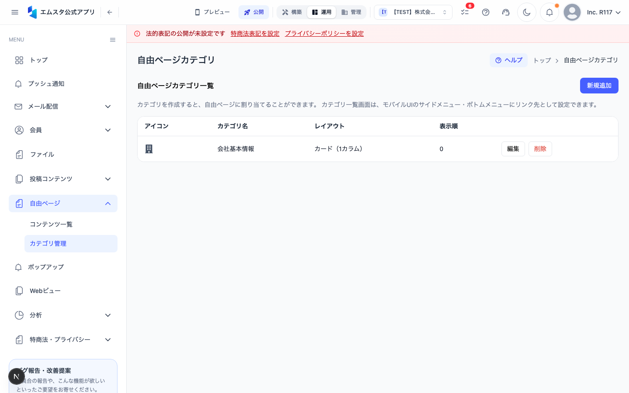Click the building icon in 会社基本情報 row

pyautogui.click(x=149, y=149)
